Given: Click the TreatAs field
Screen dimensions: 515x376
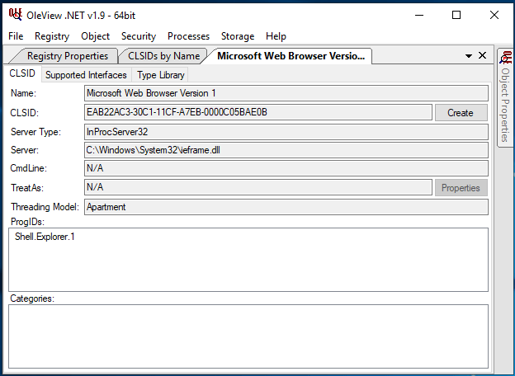Looking at the screenshot, I should (x=258, y=187).
